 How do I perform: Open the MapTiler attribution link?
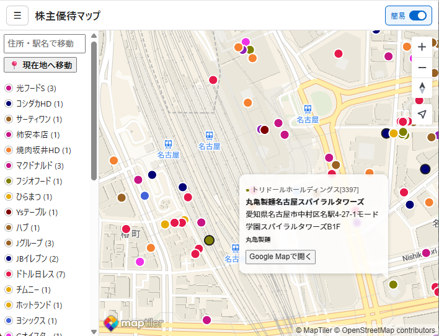pos(314,330)
